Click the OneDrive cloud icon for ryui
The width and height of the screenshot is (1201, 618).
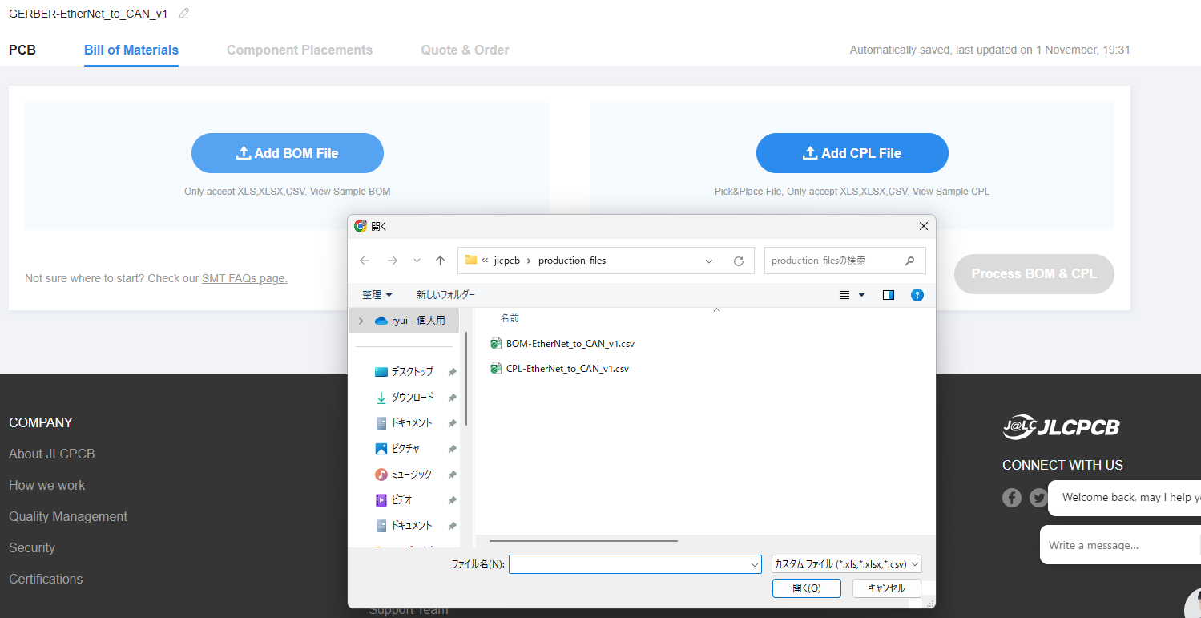point(381,321)
